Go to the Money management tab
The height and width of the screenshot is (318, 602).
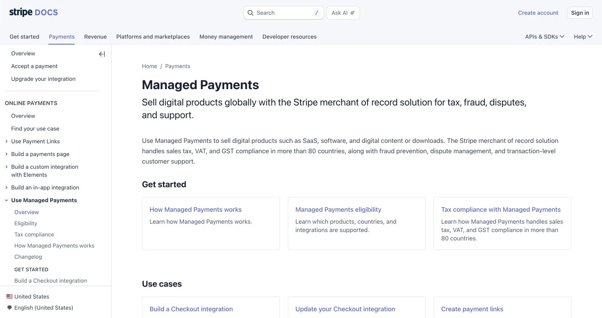coord(226,37)
